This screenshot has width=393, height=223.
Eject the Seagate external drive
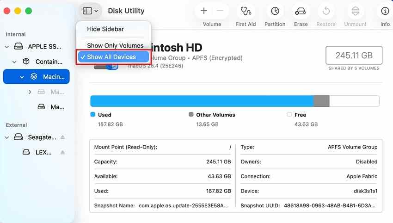(x=63, y=137)
